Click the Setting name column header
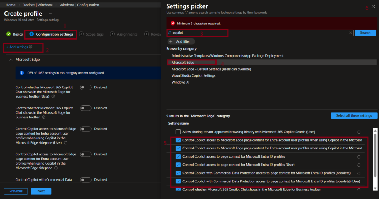The image size is (379, 199). [178, 124]
